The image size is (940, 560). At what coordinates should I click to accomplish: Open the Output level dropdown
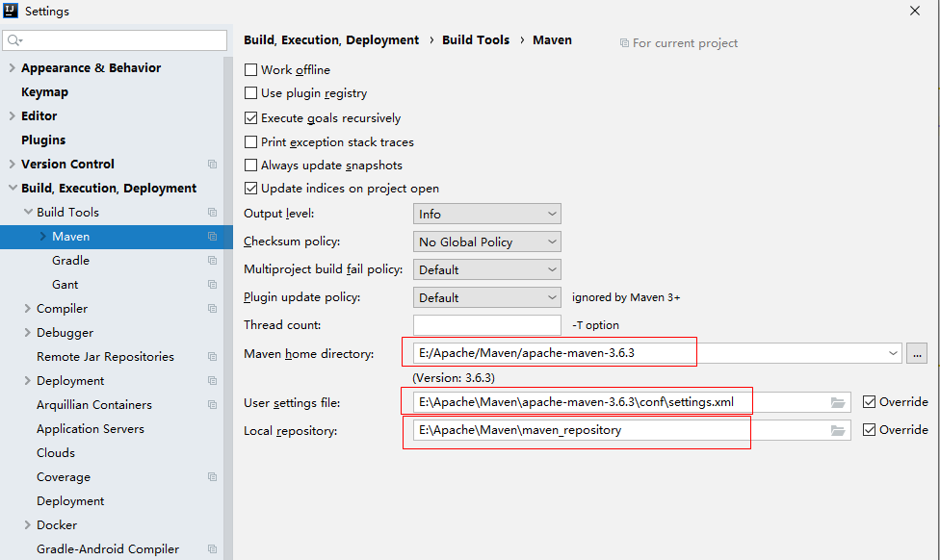click(x=487, y=214)
